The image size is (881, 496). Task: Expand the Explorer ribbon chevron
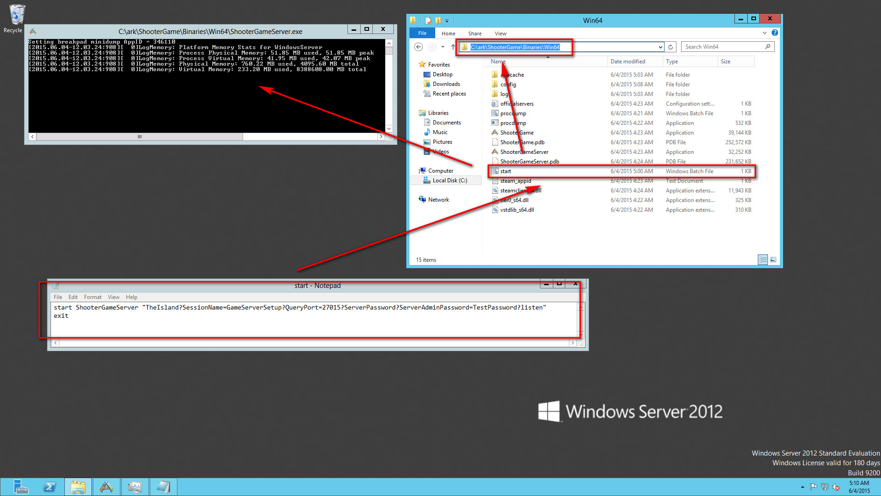(765, 33)
